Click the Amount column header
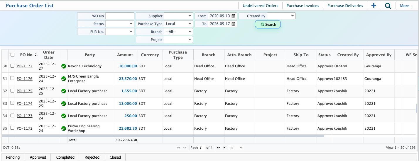Viewport: 419px width, 161px height. click(125, 55)
